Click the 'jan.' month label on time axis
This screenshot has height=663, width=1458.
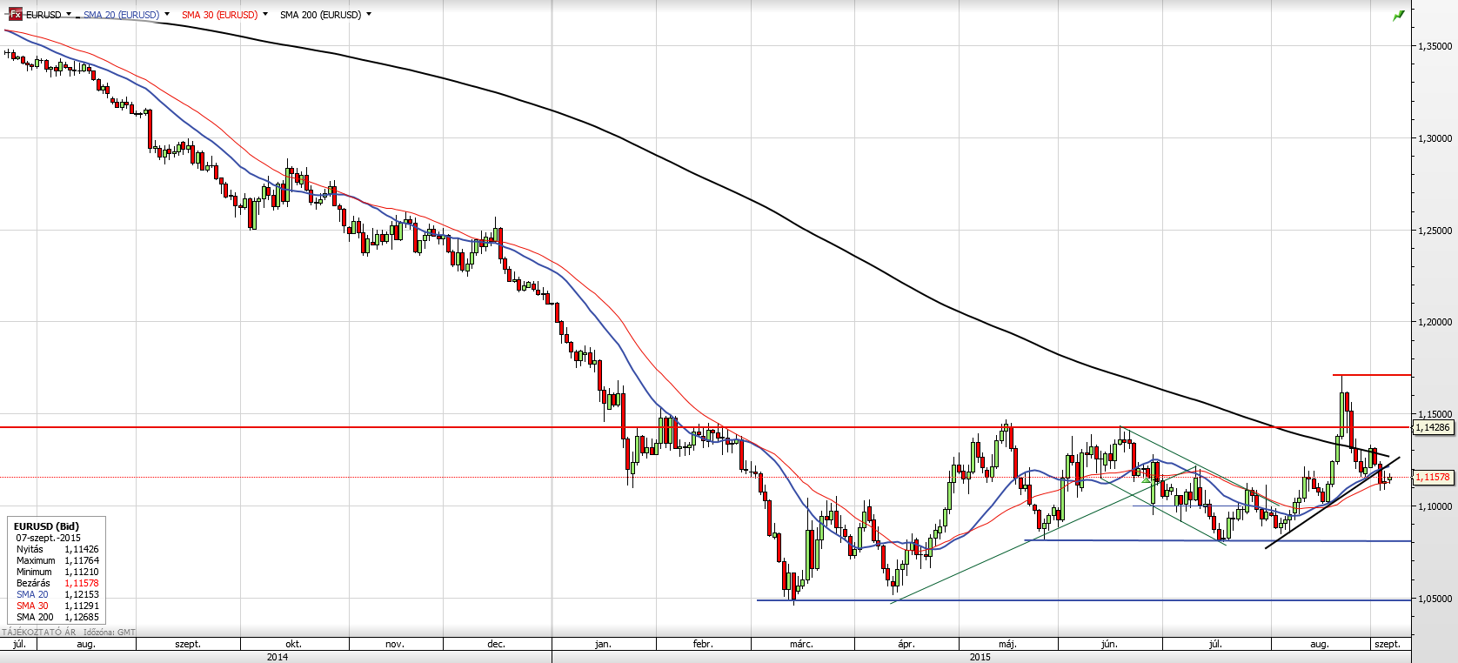pyautogui.click(x=603, y=644)
